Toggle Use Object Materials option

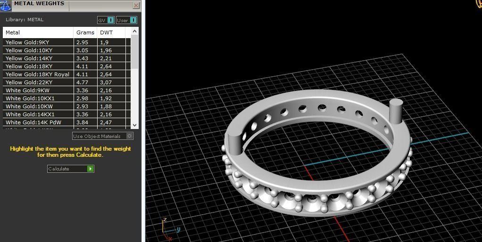pyautogui.click(x=103, y=136)
